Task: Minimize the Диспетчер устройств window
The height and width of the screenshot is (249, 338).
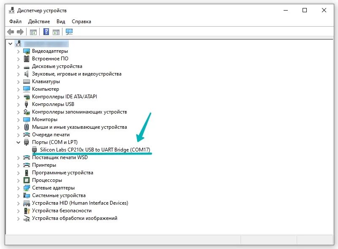Action: point(286,10)
